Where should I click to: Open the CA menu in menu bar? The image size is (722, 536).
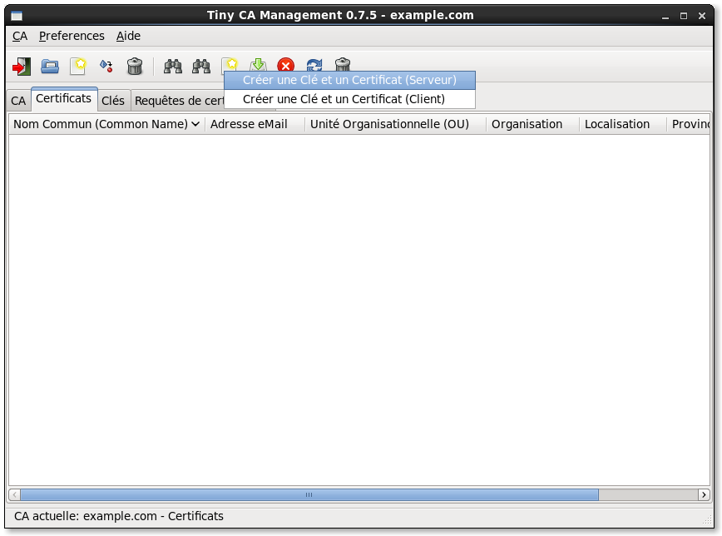coord(20,36)
